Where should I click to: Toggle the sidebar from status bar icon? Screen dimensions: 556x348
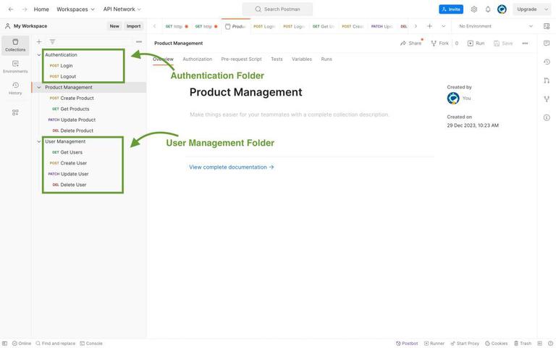[x=5, y=344]
